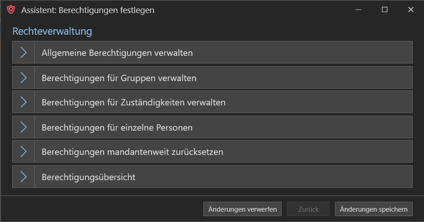
Task: Expand chevron beside Berechtigungen für Gruppen verwalten
Action: coord(24,77)
